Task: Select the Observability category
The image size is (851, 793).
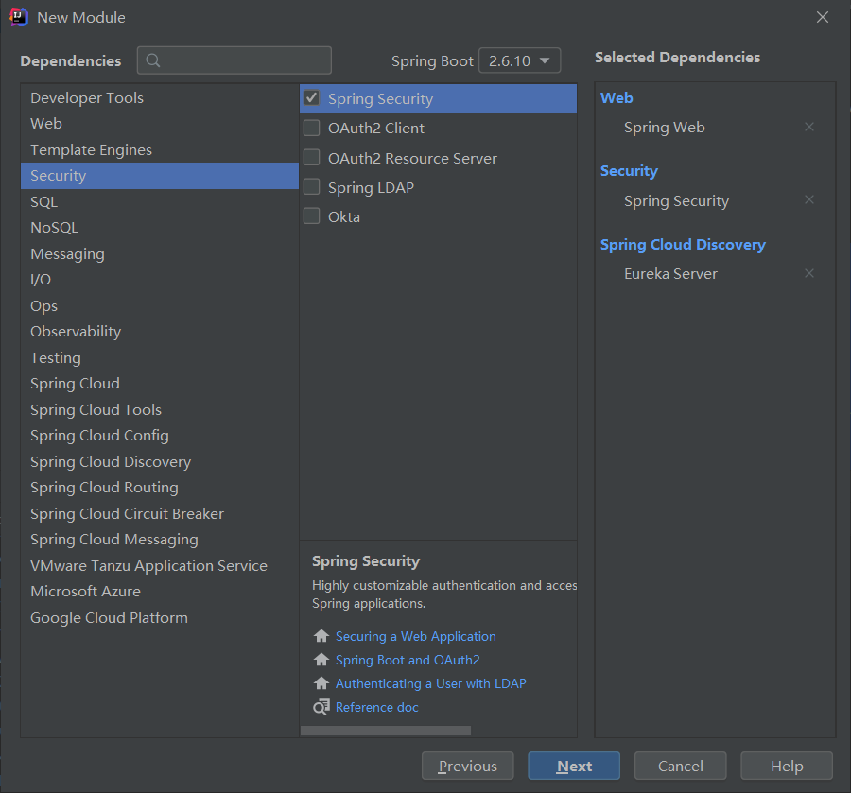Action: [x=160, y=332]
